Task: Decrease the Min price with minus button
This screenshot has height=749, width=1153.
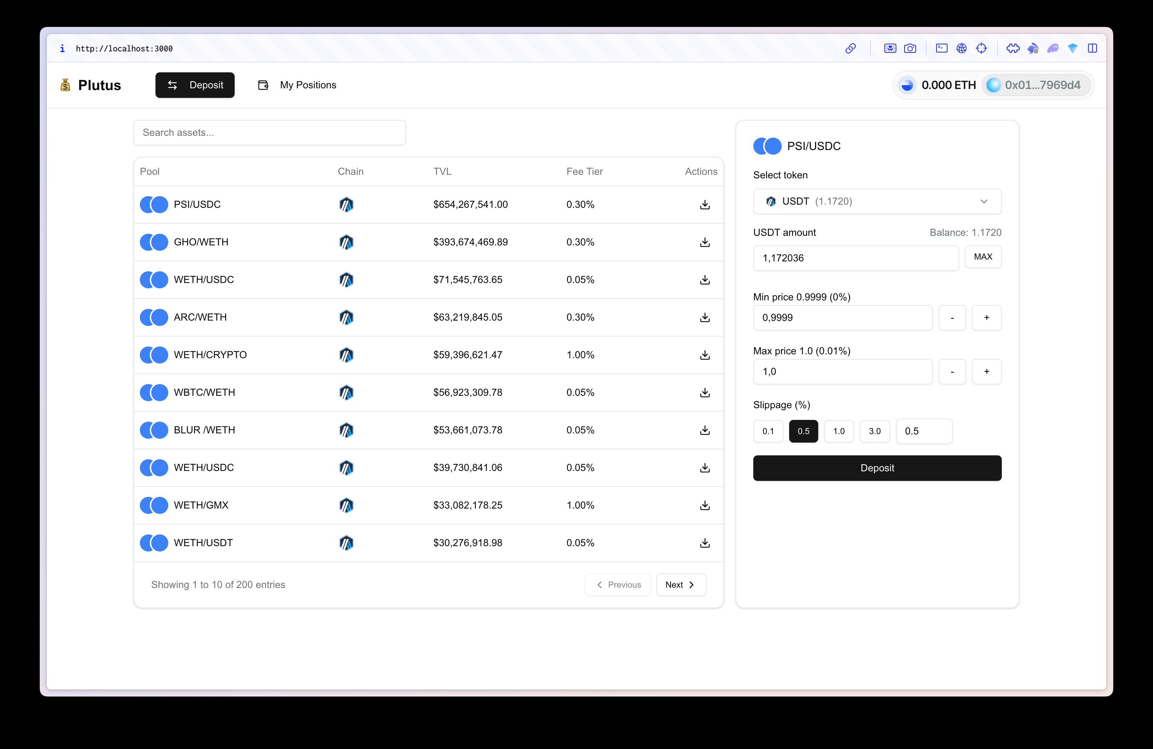Action: tap(952, 318)
